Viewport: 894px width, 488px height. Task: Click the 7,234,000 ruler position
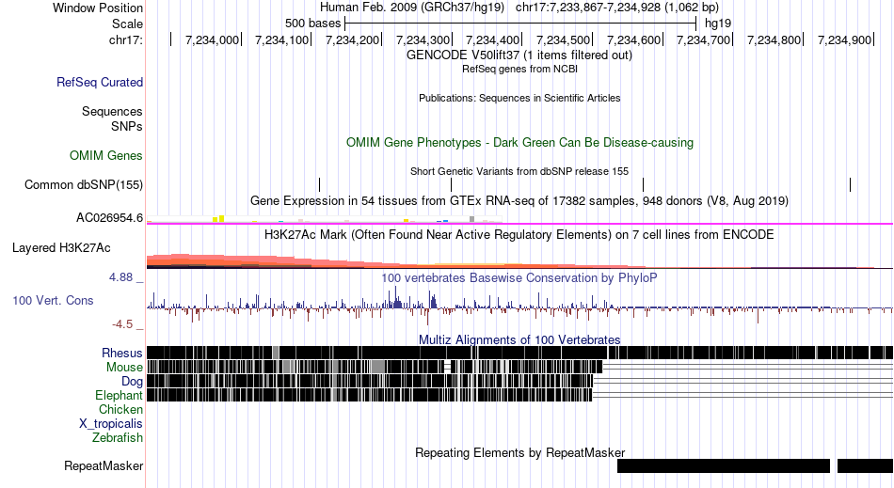(x=212, y=39)
